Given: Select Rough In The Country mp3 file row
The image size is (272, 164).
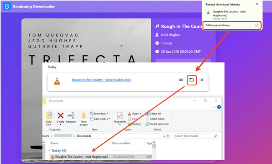Looking at the screenshot, I should tap(100, 157).
